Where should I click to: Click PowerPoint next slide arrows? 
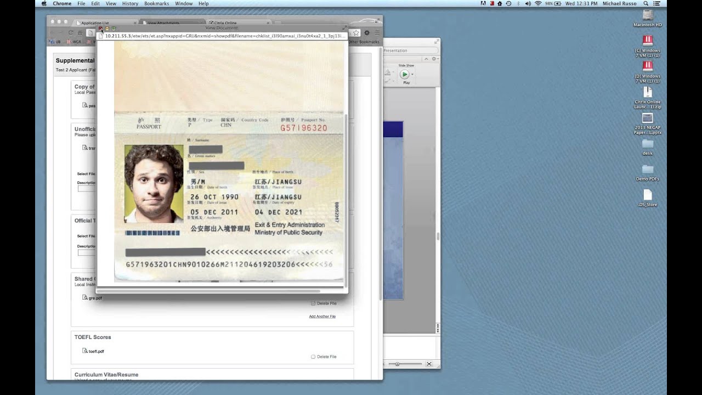click(437, 330)
